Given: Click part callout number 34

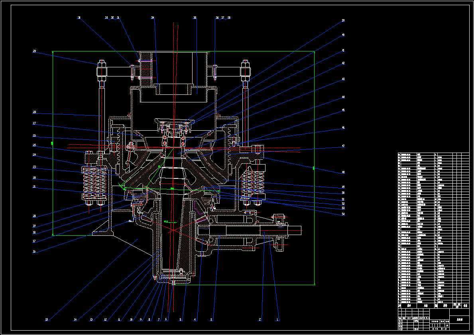Looking at the screenshot, I should 153,18.
